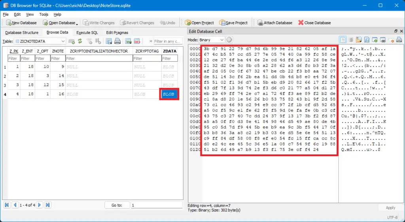405x222 pixels.
Task: Jump to the last page of records
Action: pyautogui.click(x=47, y=205)
